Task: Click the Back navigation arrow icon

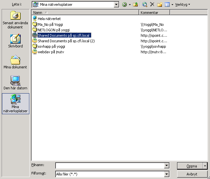Action: pyautogui.click(x=125, y=5)
